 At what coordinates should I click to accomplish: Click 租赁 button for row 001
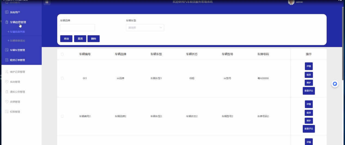(309, 75)
